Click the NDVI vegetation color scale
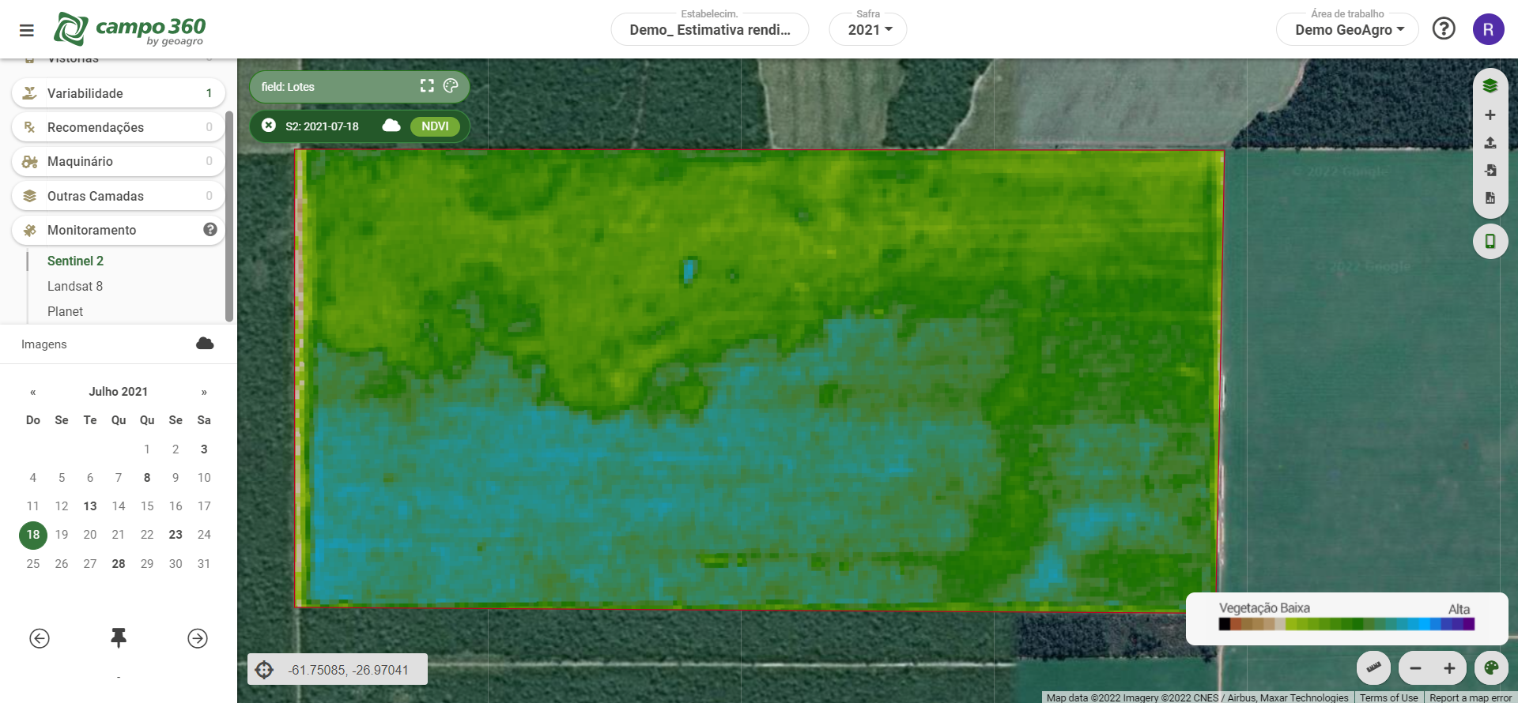This screenshot has height=703, width=1518. (x=1346, y=624)
